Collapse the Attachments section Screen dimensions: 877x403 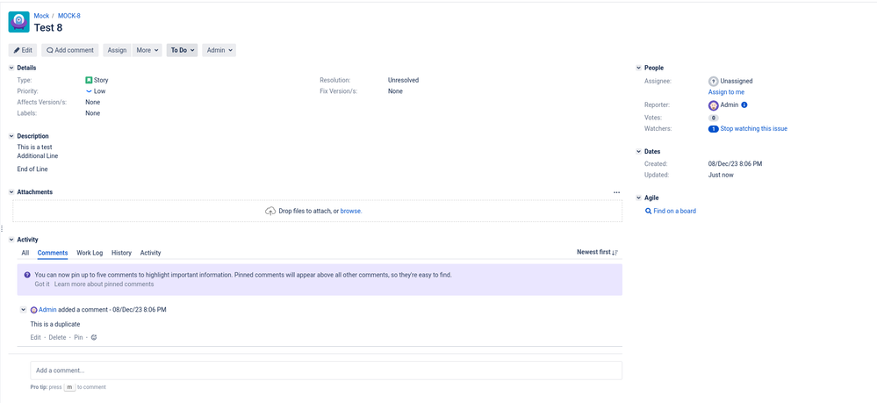pos(11,192)
